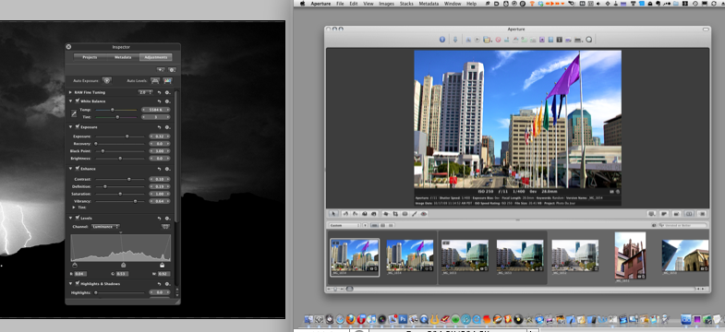Click the red No-entry icon in Aperture toolbar
This screenshot has width=725, height=332.
tap(498, 40)
